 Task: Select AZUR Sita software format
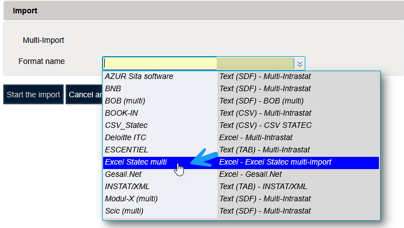coord(139,76)
